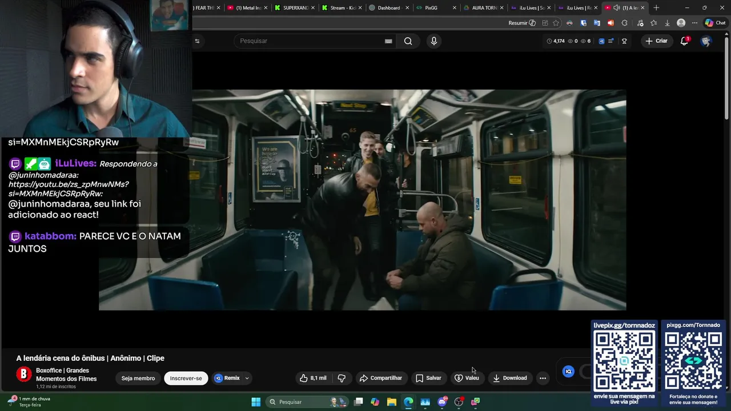The width and height of the screenshot is (731, 411).
Task: Click the YouTube search magnifier button
Action: coord(408,41)
